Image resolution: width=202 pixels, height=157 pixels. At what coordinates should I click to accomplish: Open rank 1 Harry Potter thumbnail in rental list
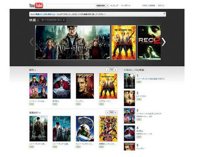[129, 81]
